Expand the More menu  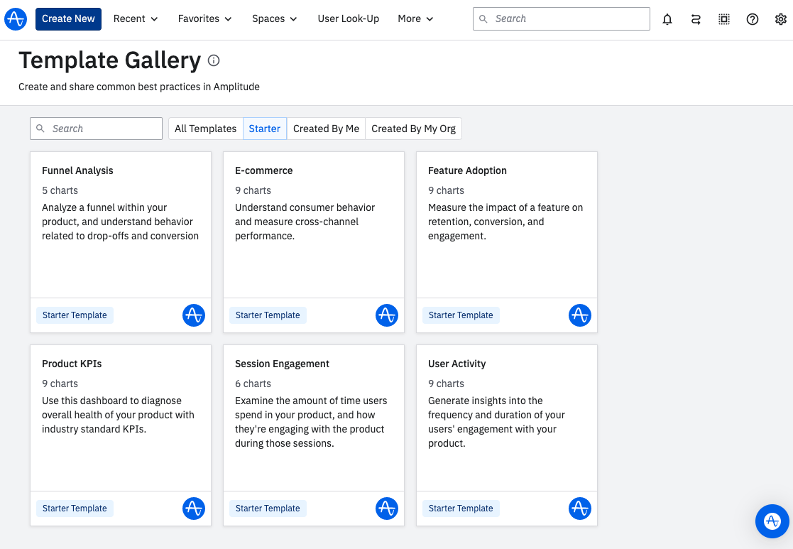coord(415,19)
